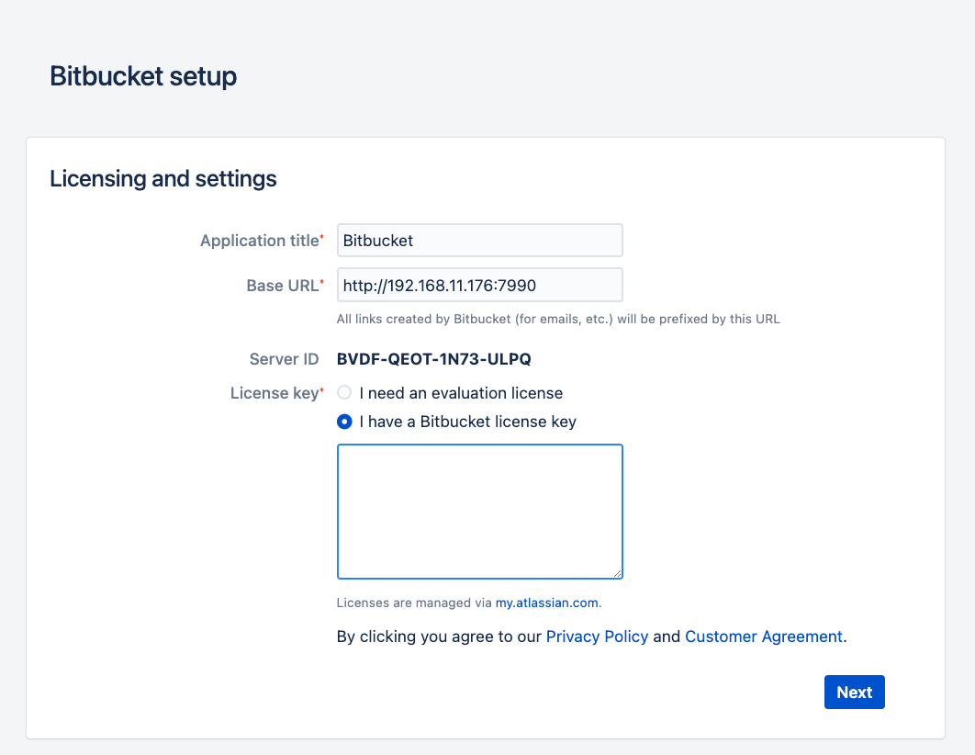Focus the license key text area

(x=479, y=512)
